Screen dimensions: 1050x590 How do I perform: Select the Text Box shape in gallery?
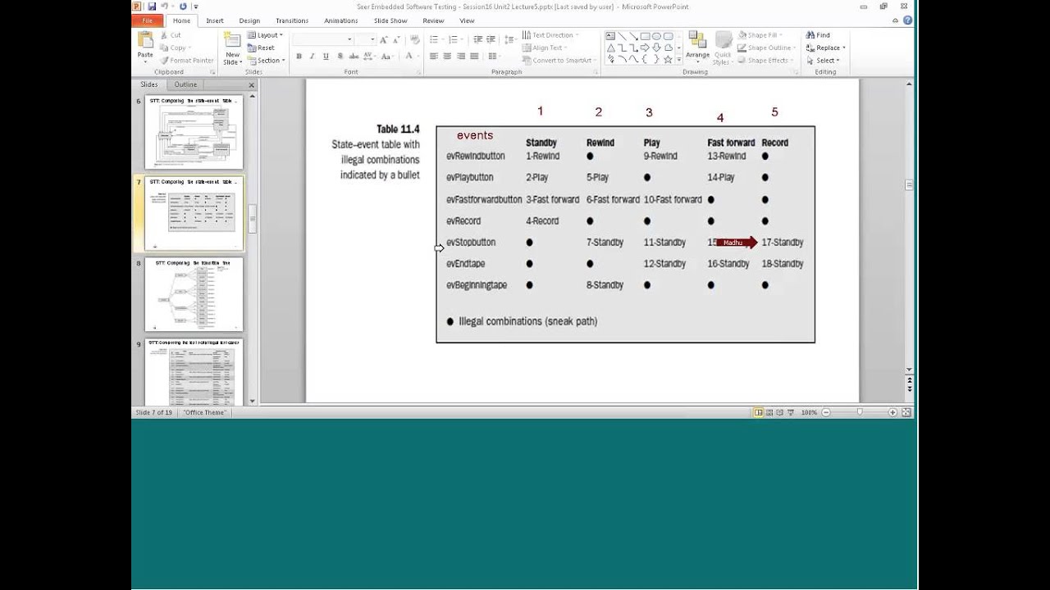tap(611, 36)
